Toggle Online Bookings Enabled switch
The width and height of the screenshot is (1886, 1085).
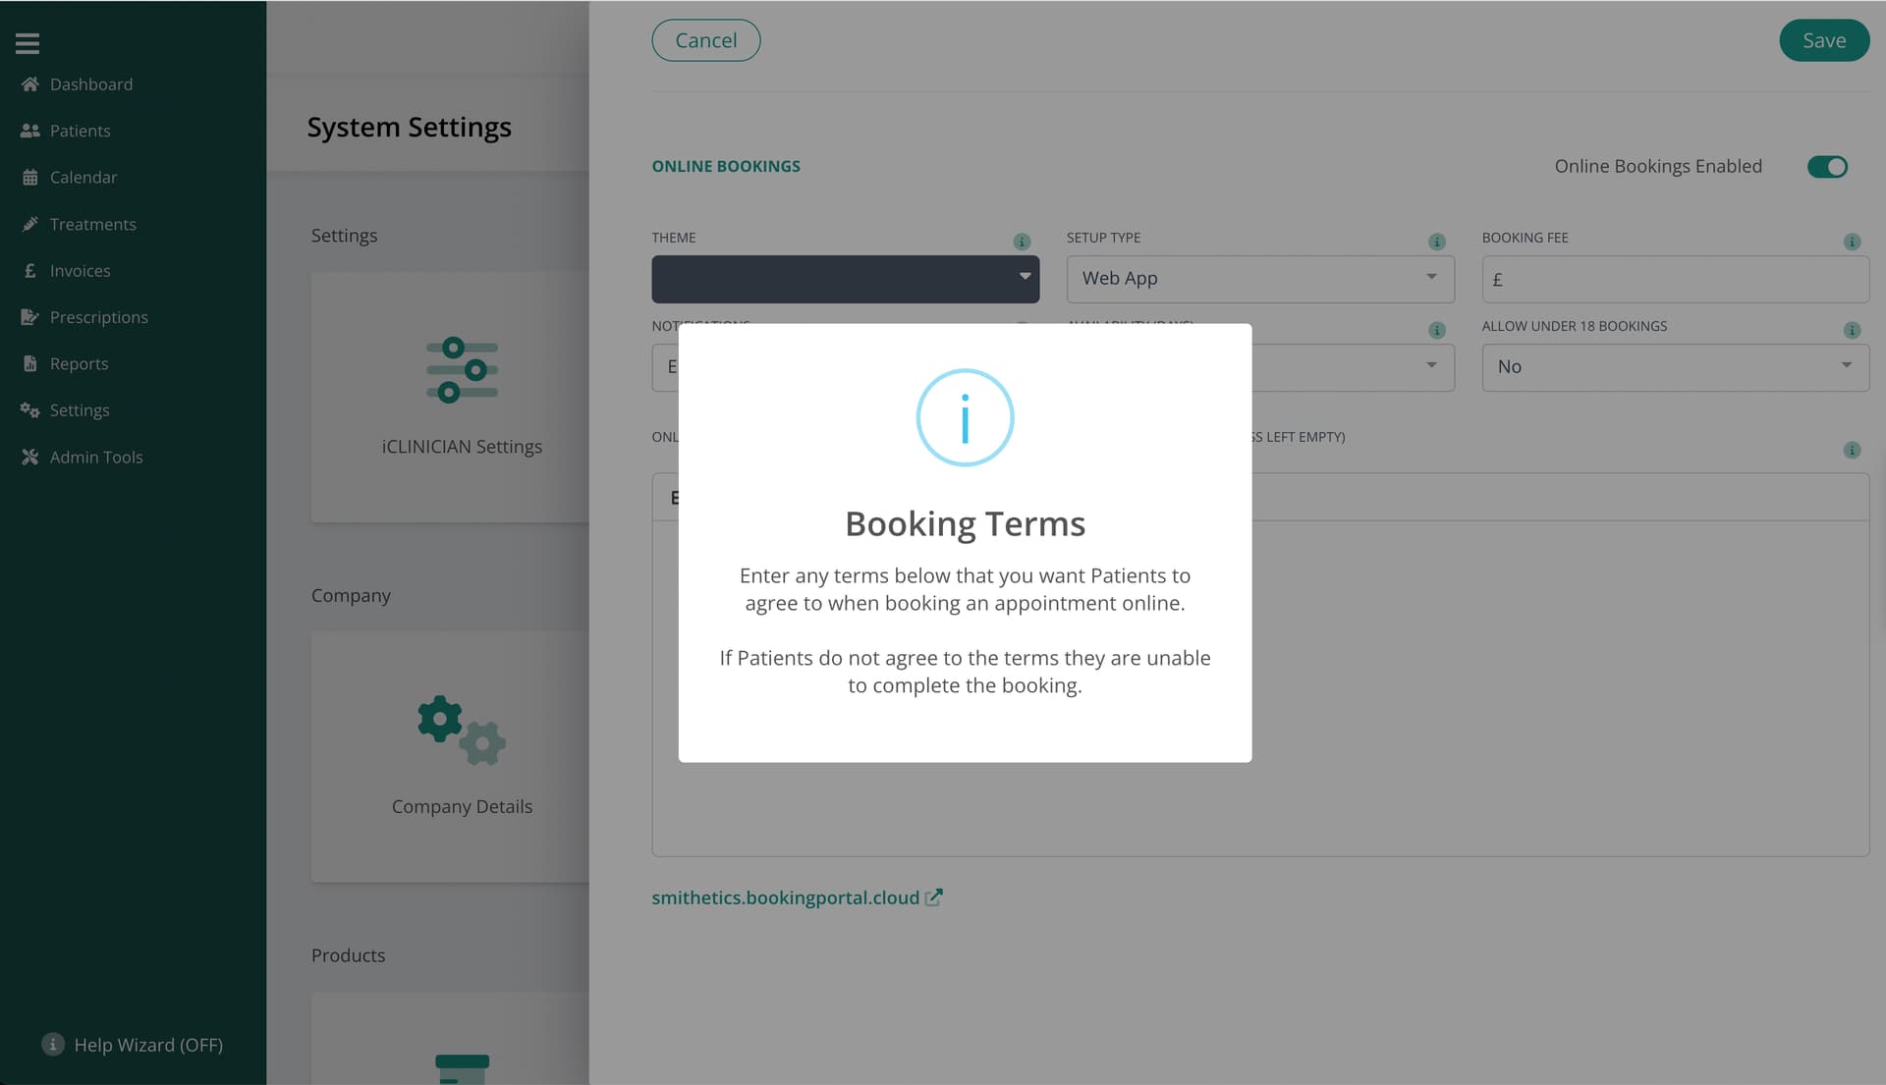pyautogui.click(x=1827, y=167)
